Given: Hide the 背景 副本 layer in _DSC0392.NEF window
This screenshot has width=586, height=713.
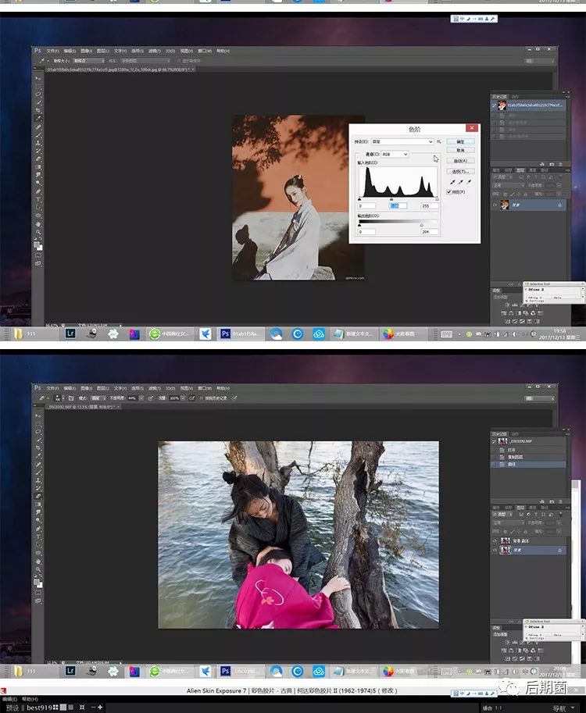Looking at the screenshot, I should click(x=495, y=541).
